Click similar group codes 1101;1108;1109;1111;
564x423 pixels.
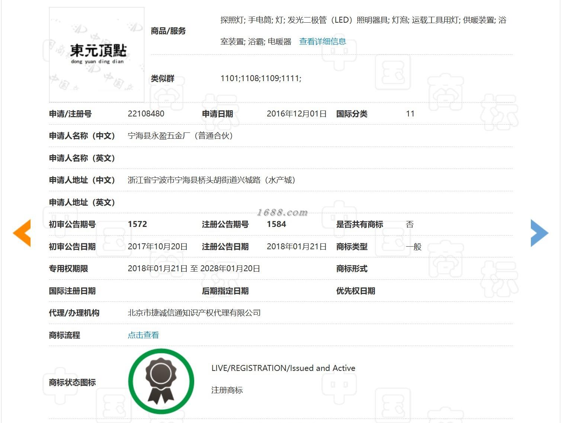point(261,78)
